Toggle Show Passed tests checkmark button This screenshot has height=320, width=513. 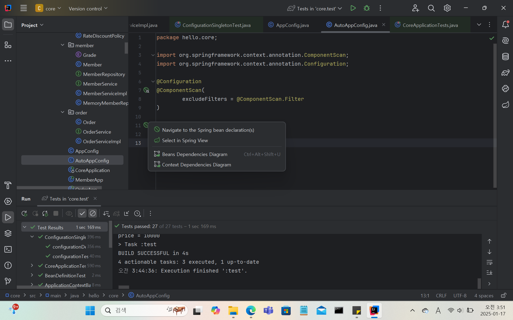pyautogui.click(x=82, y=213)
